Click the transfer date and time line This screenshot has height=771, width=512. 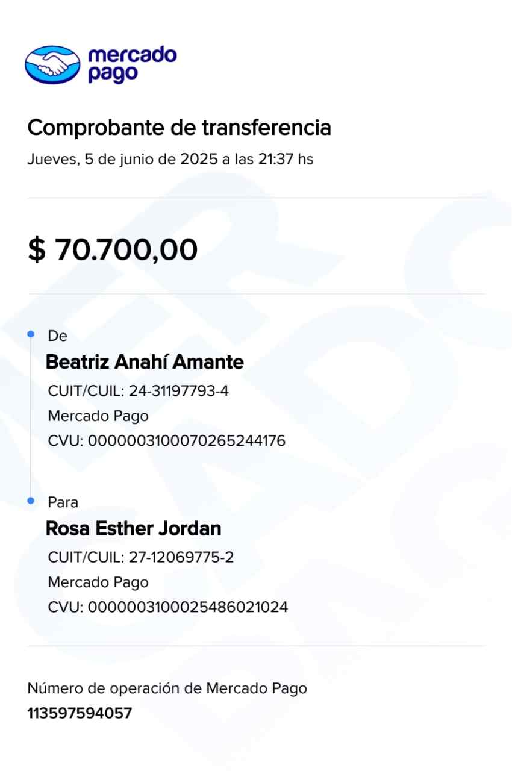pos(170,160)
